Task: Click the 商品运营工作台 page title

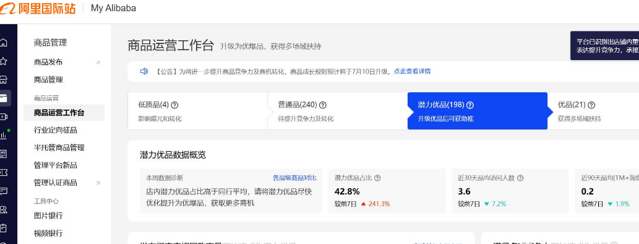Action: (171, 45)
